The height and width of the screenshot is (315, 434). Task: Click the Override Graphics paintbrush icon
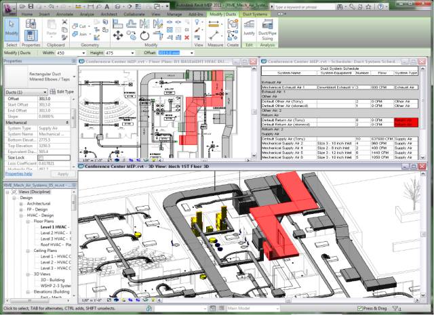pyautogui.click(x=197, y=30)
